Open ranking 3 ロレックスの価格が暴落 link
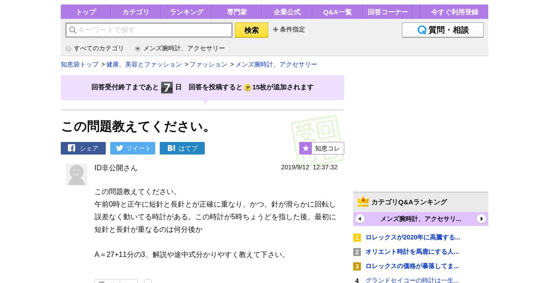The height and width of the screenshot is (283, 540). tap(412, 266)
